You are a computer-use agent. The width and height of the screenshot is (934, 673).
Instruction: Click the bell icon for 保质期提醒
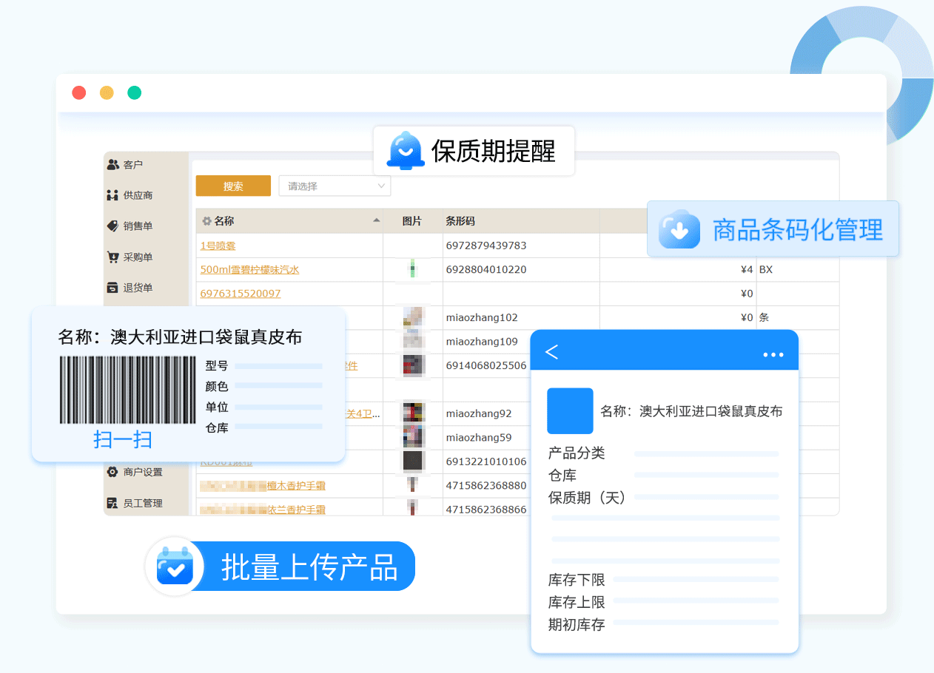point(405,151)
